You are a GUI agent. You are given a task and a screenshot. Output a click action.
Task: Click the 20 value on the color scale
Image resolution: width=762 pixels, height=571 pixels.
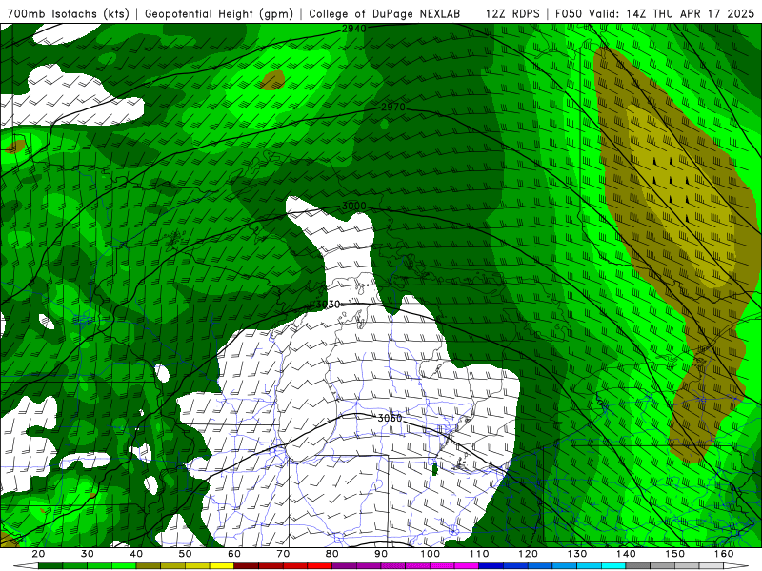tap(38, 554)
